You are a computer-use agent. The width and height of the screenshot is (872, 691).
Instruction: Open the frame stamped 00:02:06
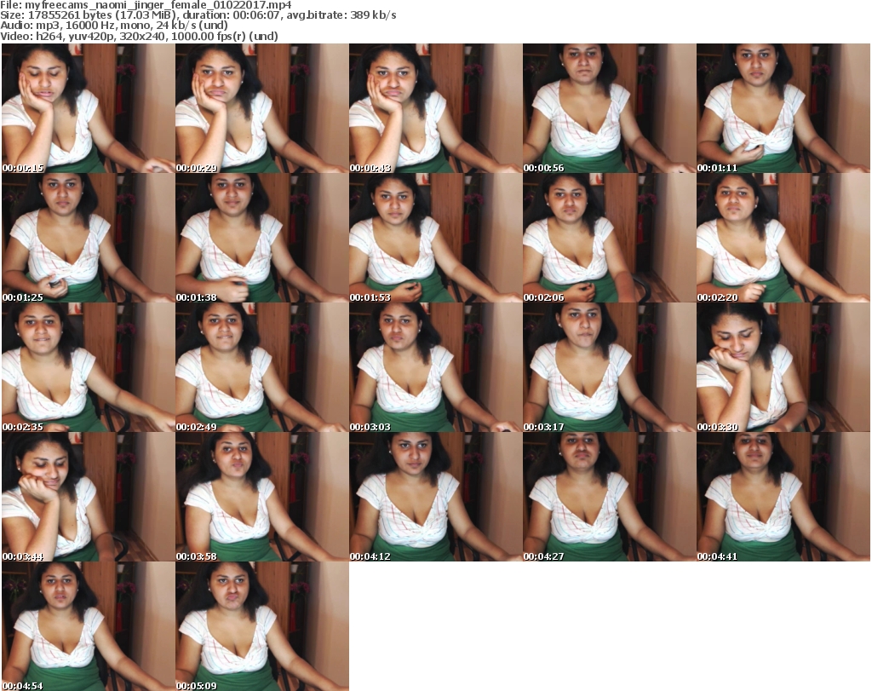click(x=610, y=238)
